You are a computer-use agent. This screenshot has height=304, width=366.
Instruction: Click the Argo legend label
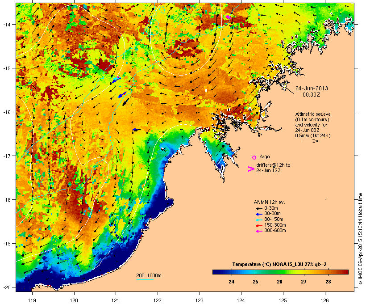coord(265,156)
